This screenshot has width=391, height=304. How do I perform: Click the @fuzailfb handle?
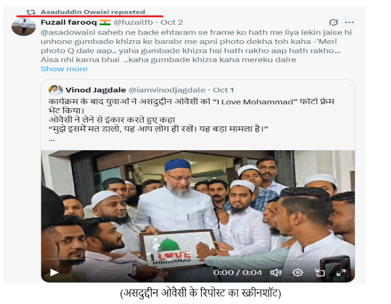(133, 22)
